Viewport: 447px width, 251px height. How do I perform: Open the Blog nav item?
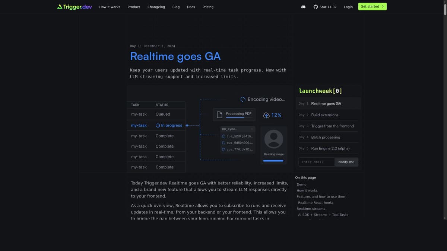click(x=176, y=7)
